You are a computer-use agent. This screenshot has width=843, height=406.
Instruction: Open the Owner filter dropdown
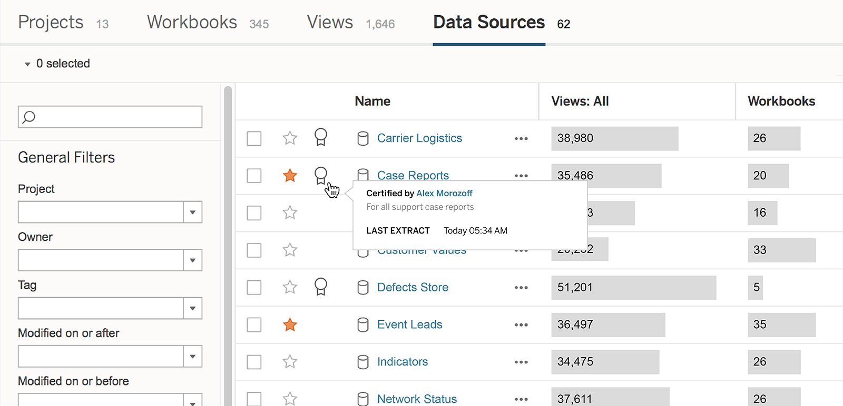click(x=192, y=260)
